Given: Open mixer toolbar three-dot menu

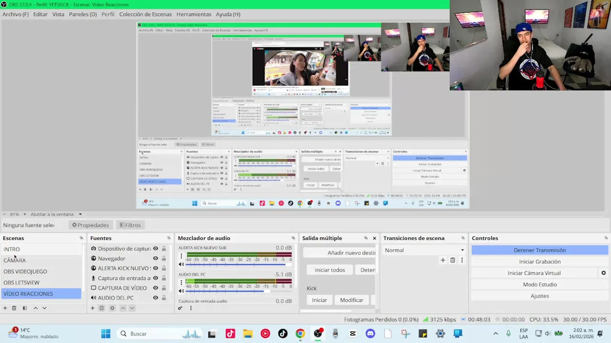Looking at the screenshot, I should [x=190, y=308].
